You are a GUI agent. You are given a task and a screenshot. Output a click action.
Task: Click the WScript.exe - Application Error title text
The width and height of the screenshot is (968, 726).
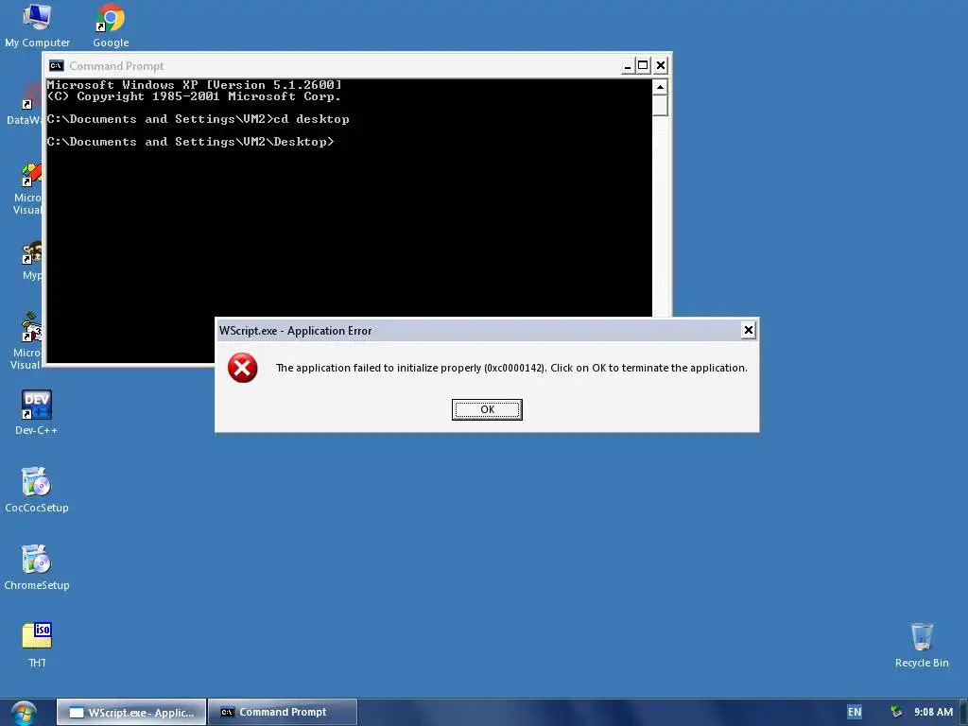295,331
